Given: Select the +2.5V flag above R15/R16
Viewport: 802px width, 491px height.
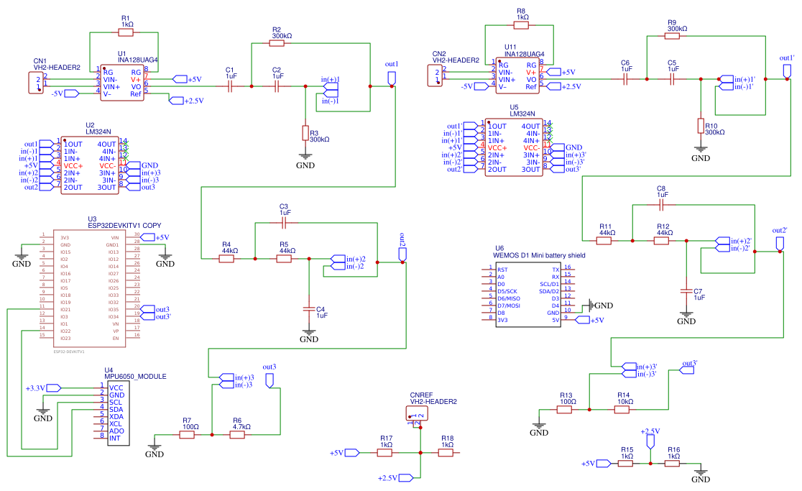Looking at the screenshot, I should pyautogui.click(x=650, y=442).
